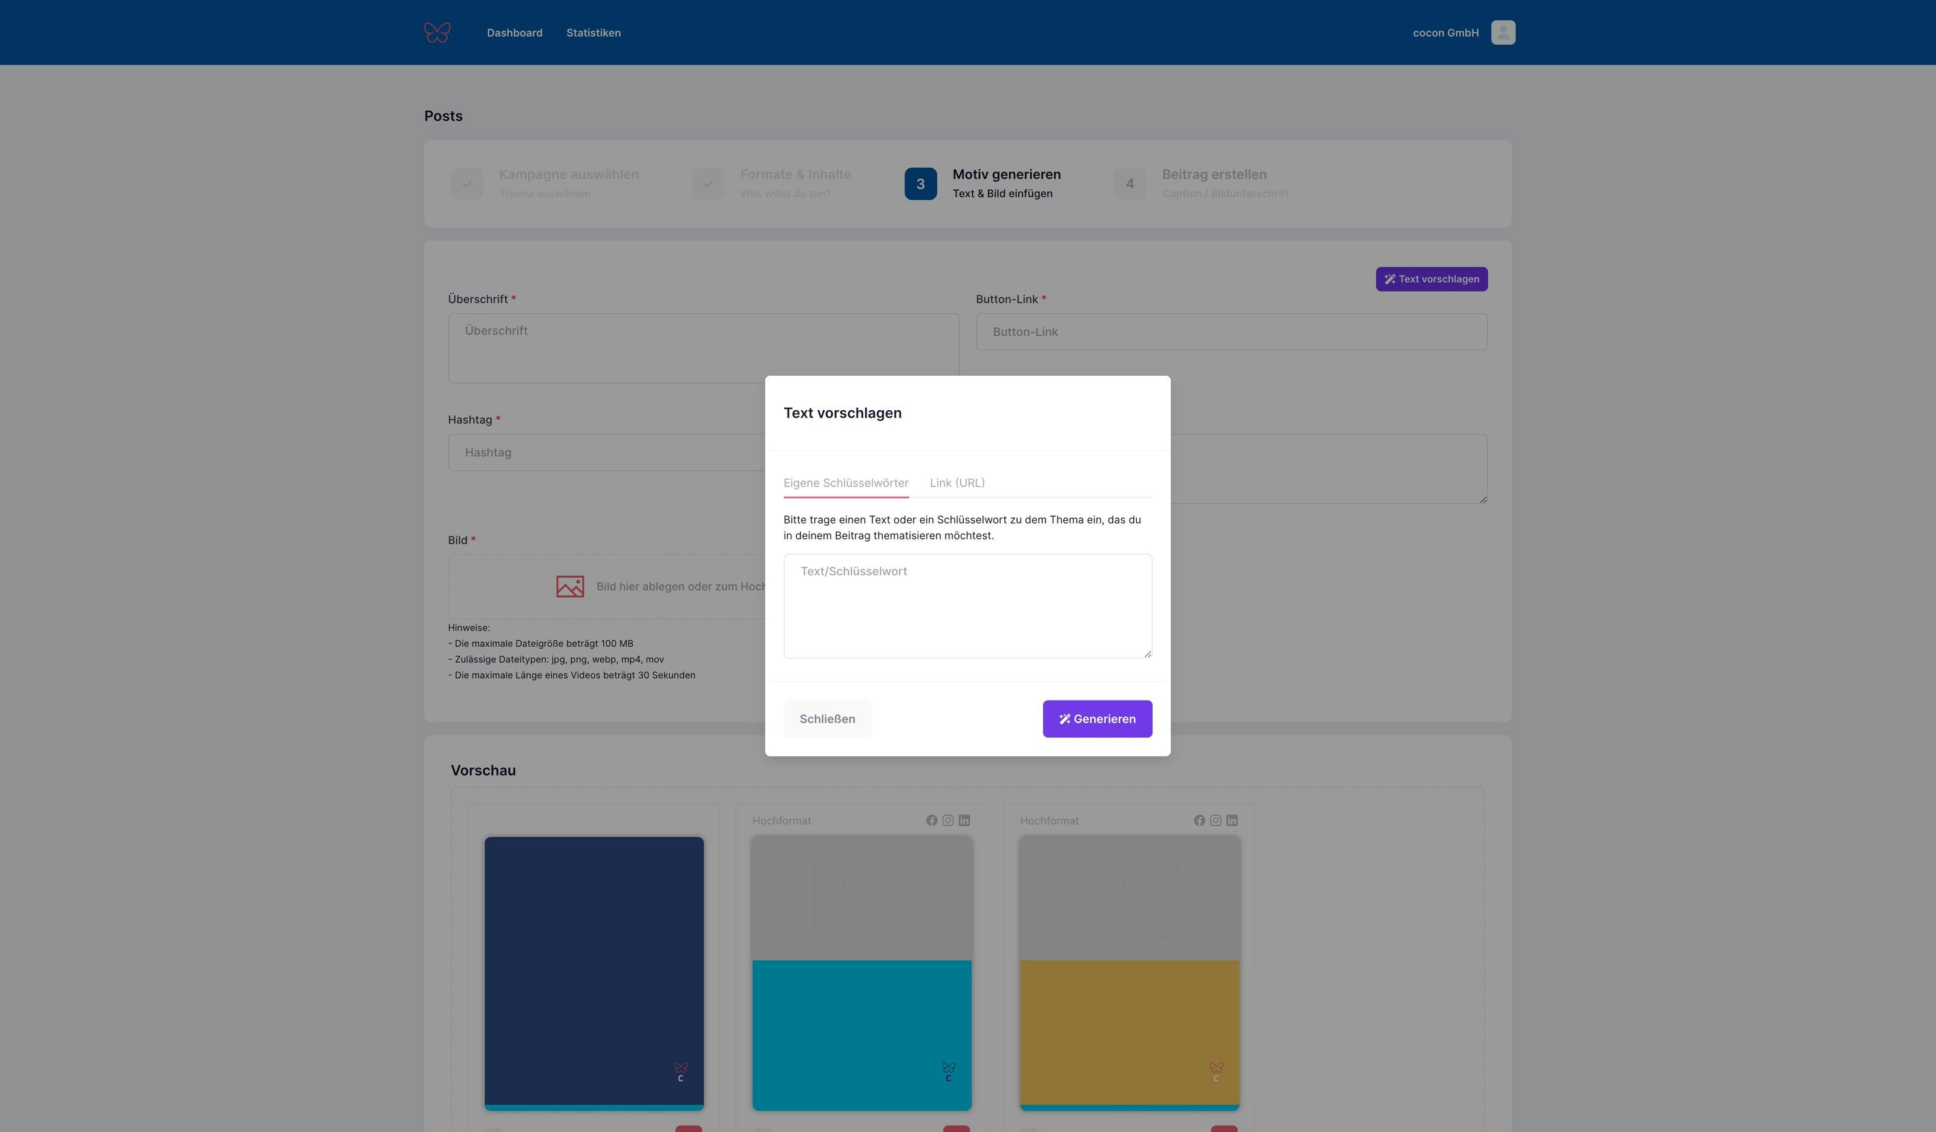Select Eigene Schlüsselwörter tab
The image size is (1936, 1132).
point(846,483)
